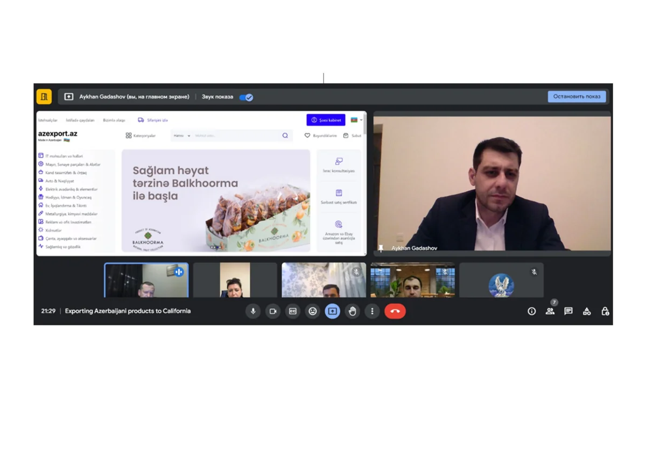646x456 pixels.
Task: Click the magnifier search icon
Action: (285, 136)
